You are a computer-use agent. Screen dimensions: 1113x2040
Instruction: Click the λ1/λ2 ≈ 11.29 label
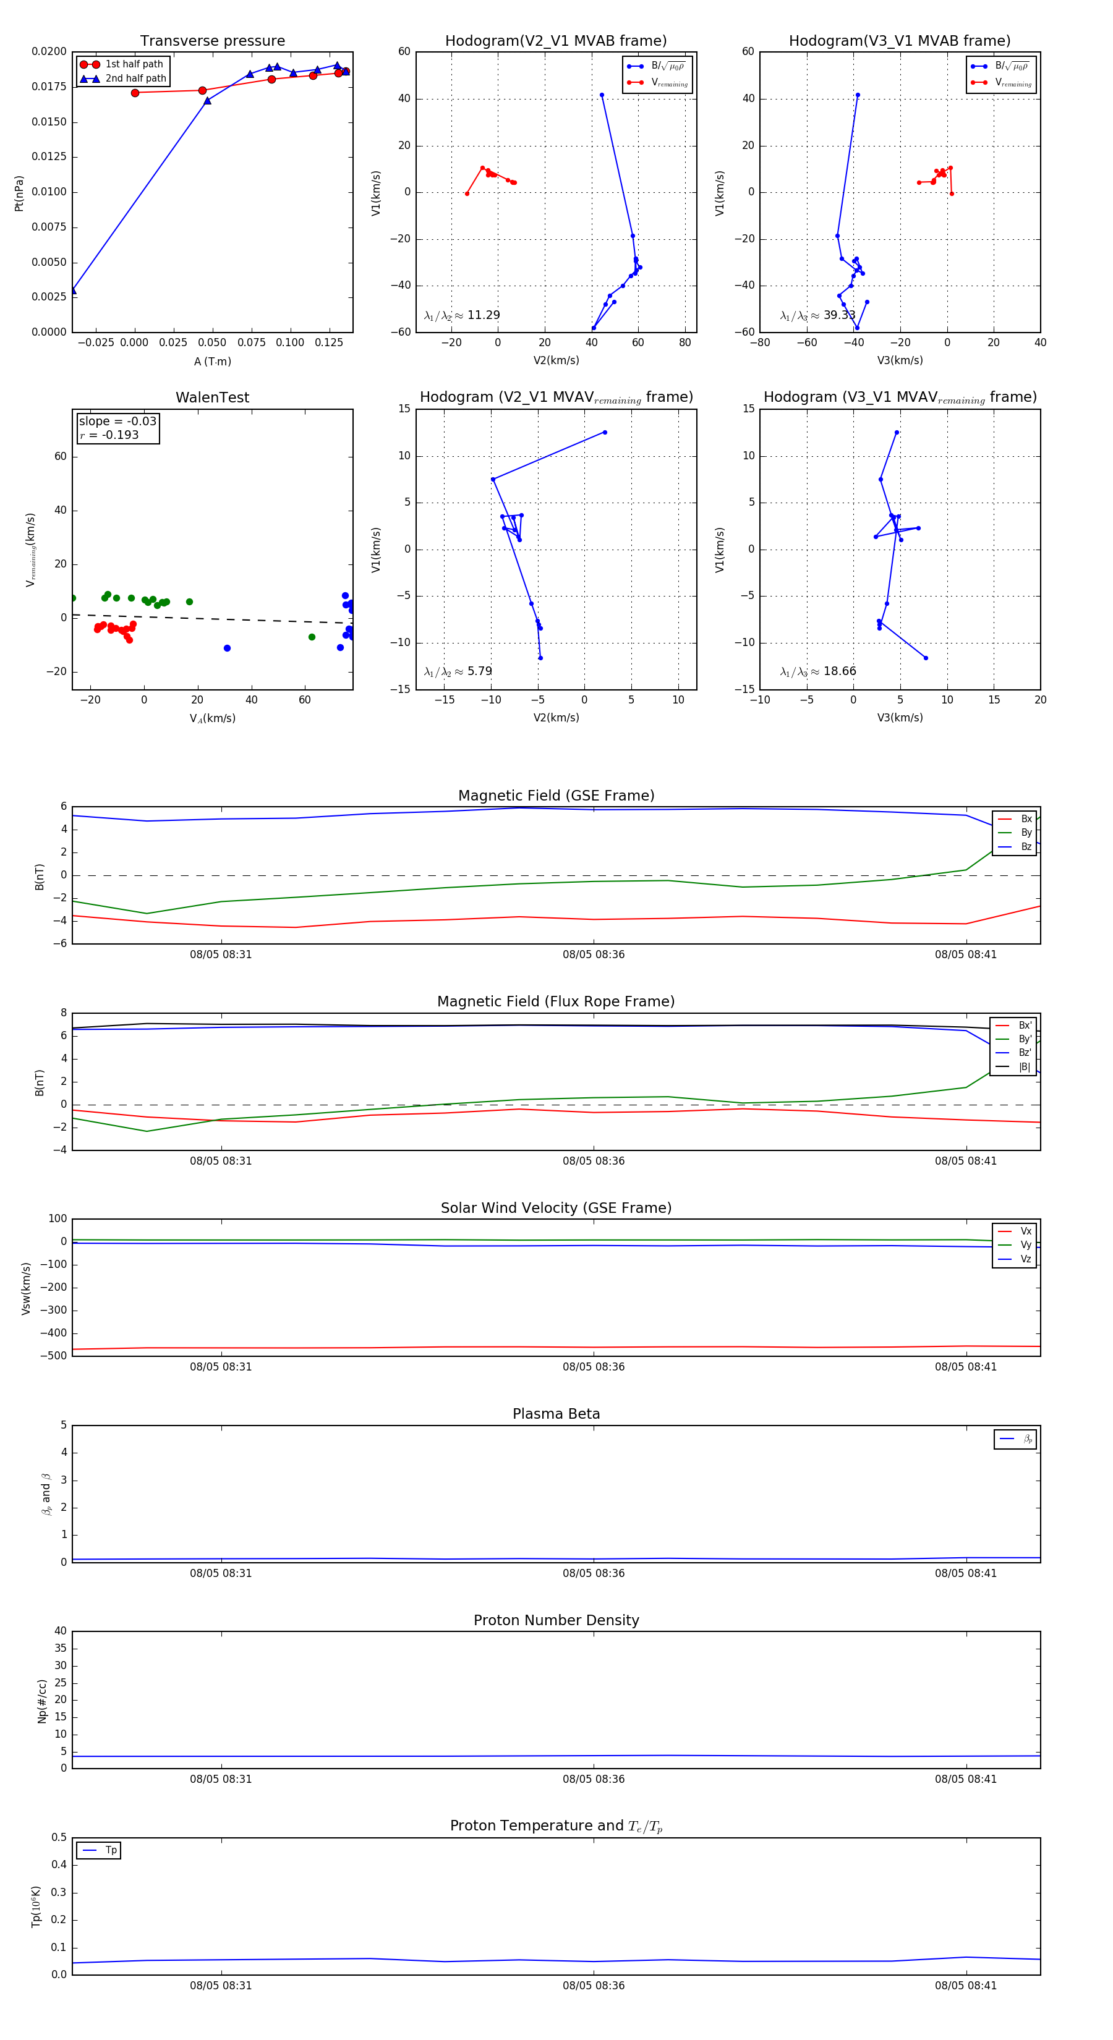click(x=462, y=315)
